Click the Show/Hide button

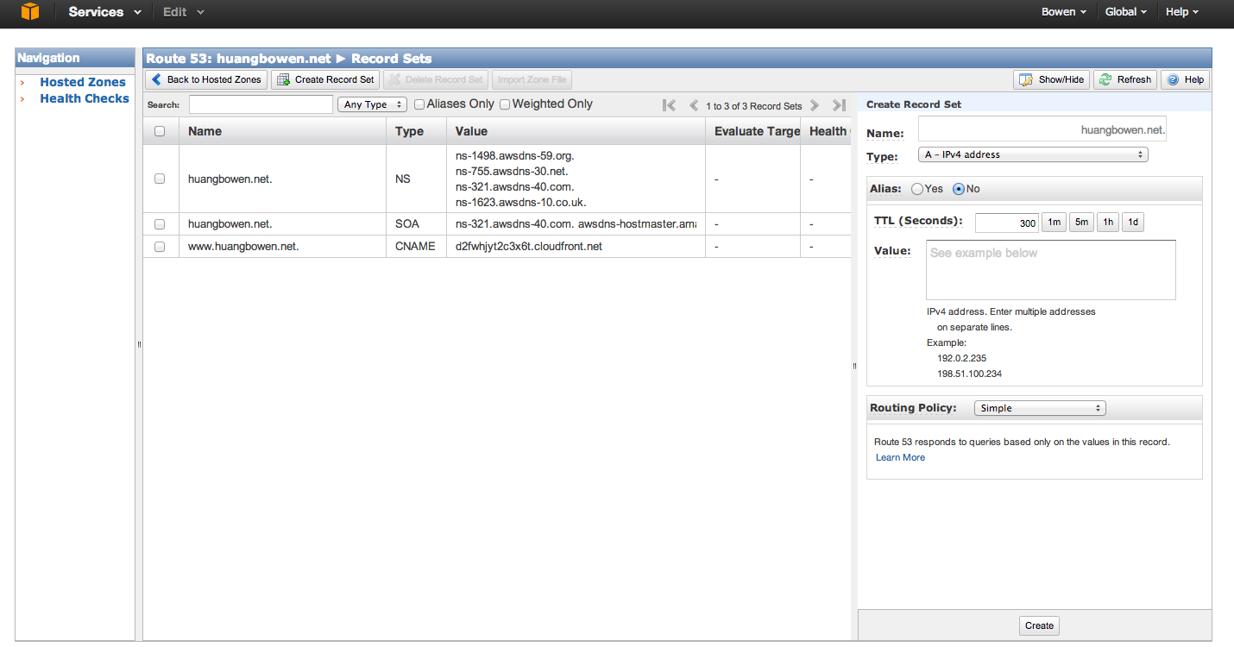pyautogui.click(x=1051, y=79)
